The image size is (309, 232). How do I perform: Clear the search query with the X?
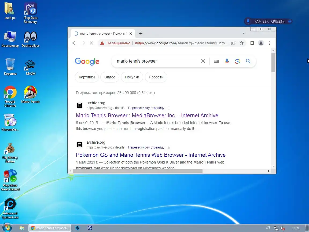203,61
